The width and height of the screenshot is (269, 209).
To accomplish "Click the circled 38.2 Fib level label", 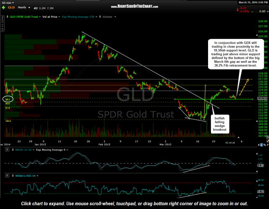I will pos(8,99).
